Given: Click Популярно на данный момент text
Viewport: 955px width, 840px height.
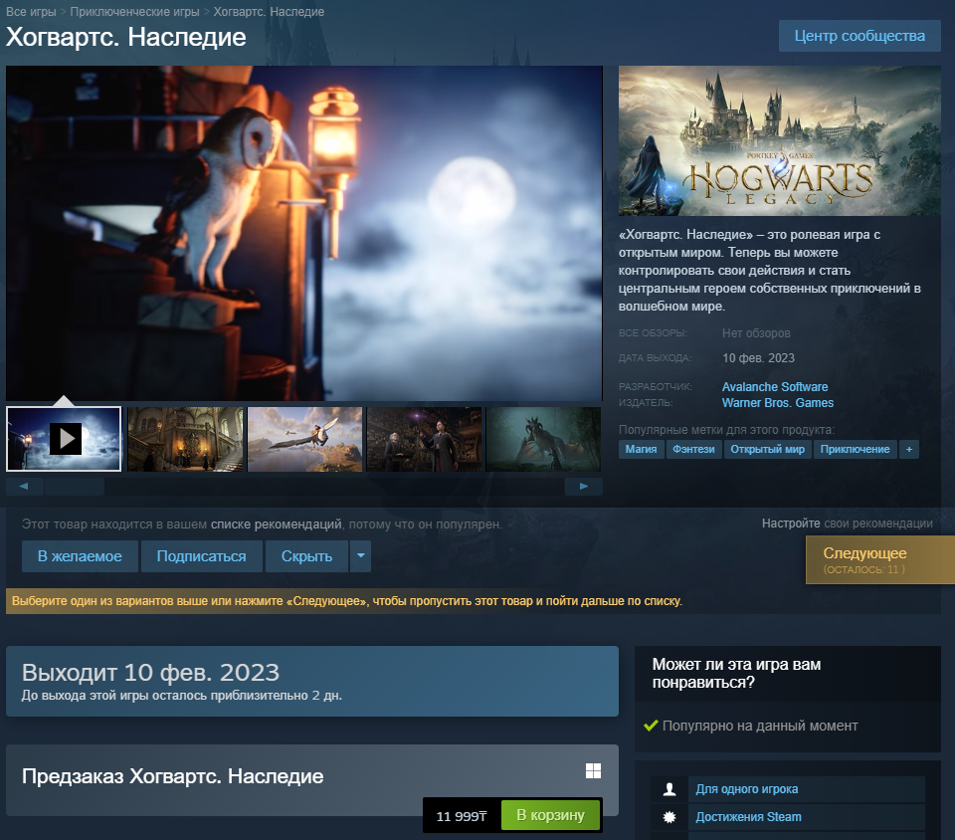Looking at the screenshot, I should [760, 726].
